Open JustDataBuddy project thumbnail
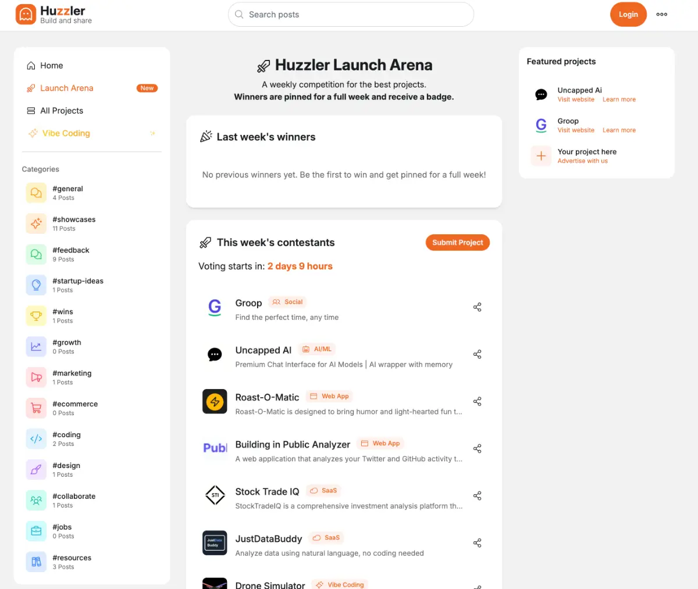This screenshot has width=698, height=589. click(x=215, y=542)
